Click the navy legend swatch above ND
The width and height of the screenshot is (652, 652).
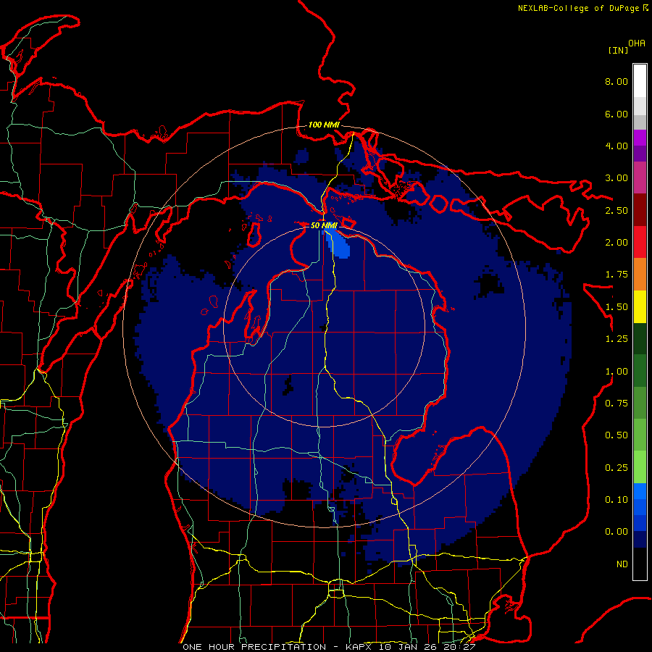coord(640,540)
